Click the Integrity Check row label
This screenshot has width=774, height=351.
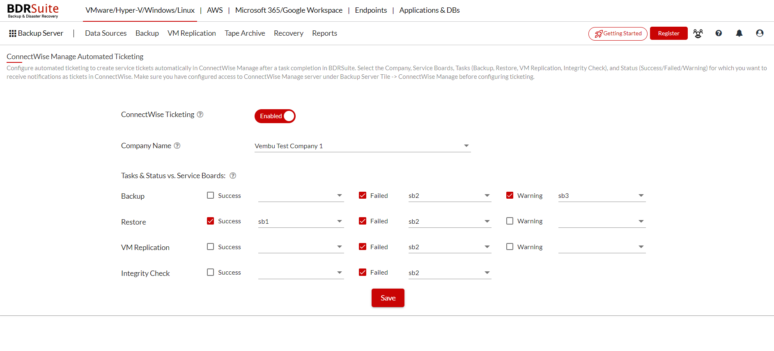tap(145, 273)
